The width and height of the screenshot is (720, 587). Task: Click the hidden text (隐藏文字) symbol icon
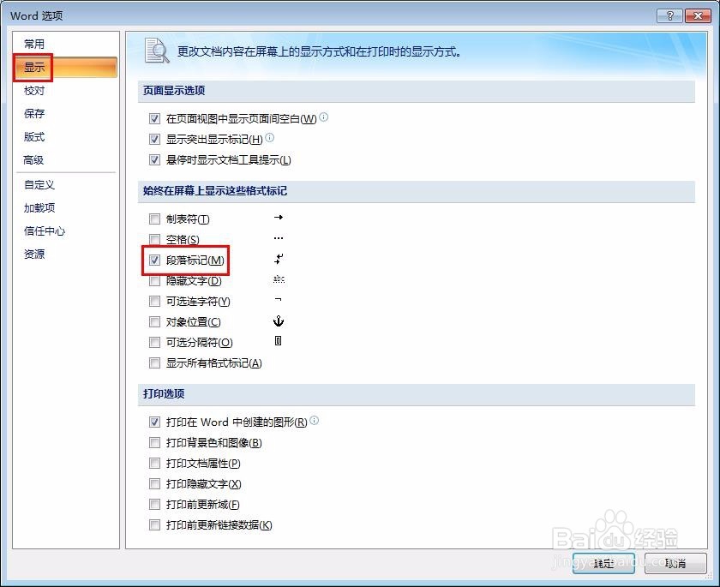pos(278,280)
